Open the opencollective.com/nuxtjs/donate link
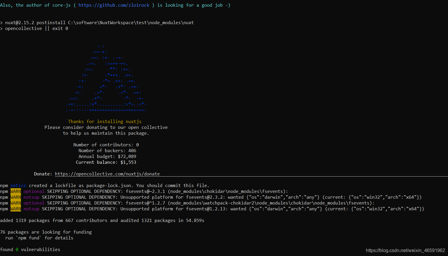 (107, 174)
